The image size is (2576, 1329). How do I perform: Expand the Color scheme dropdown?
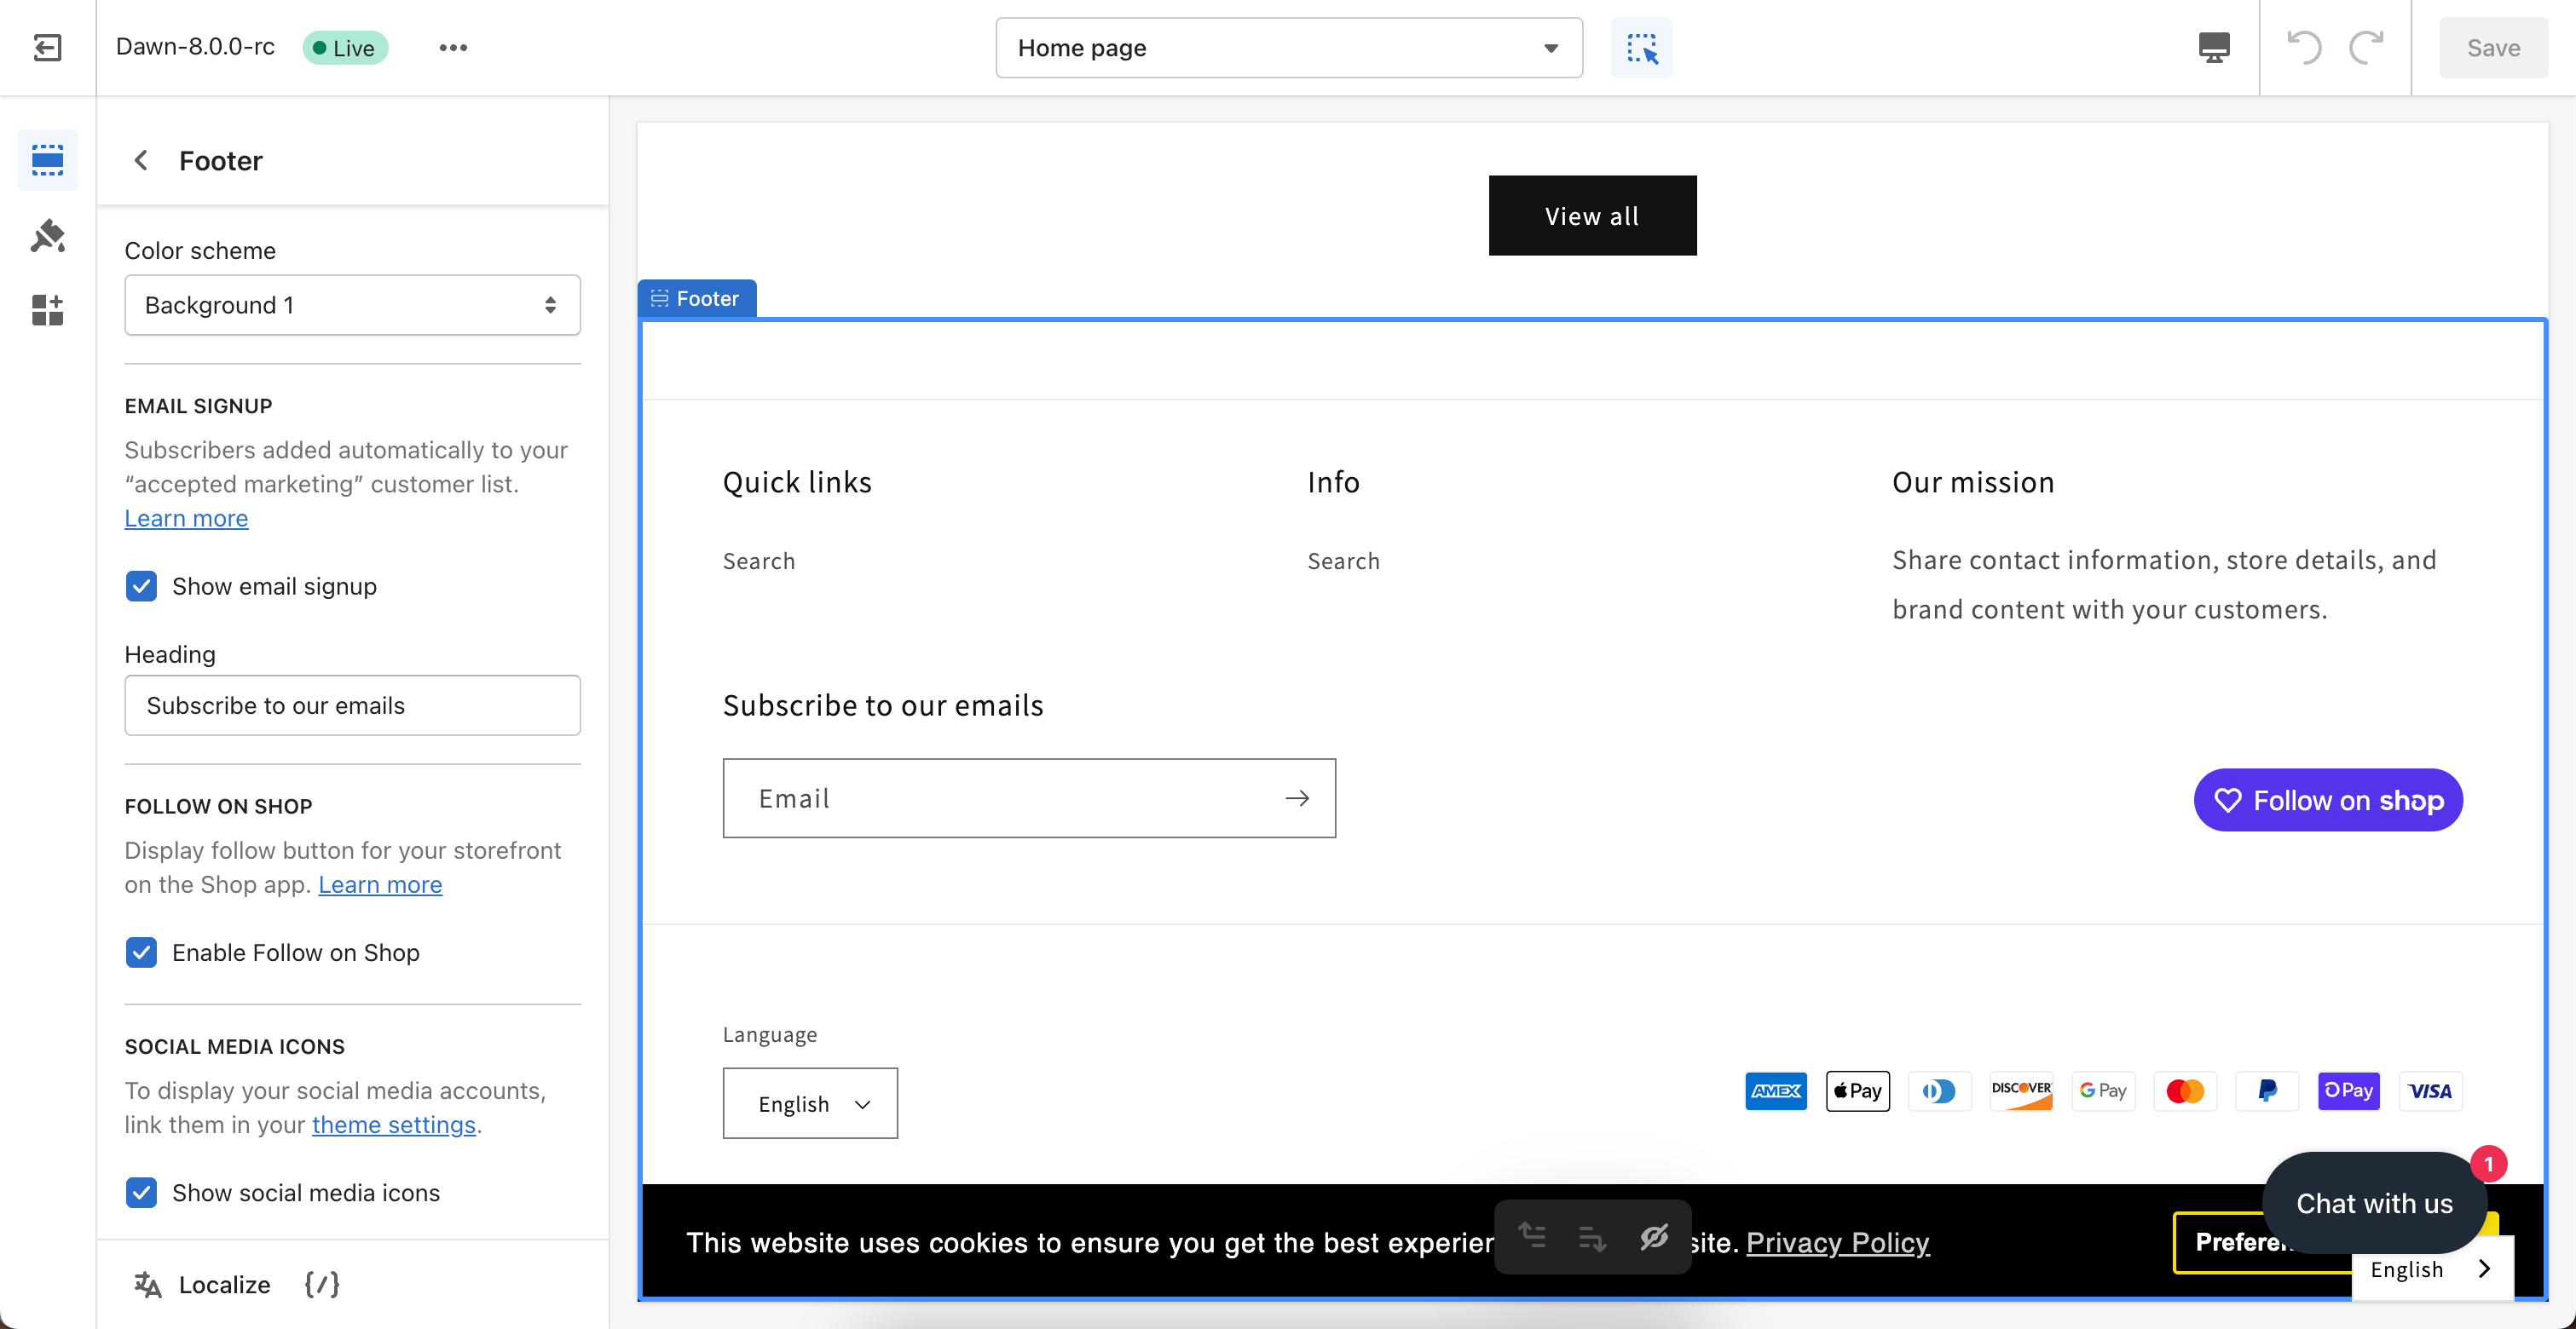(349, 305)
